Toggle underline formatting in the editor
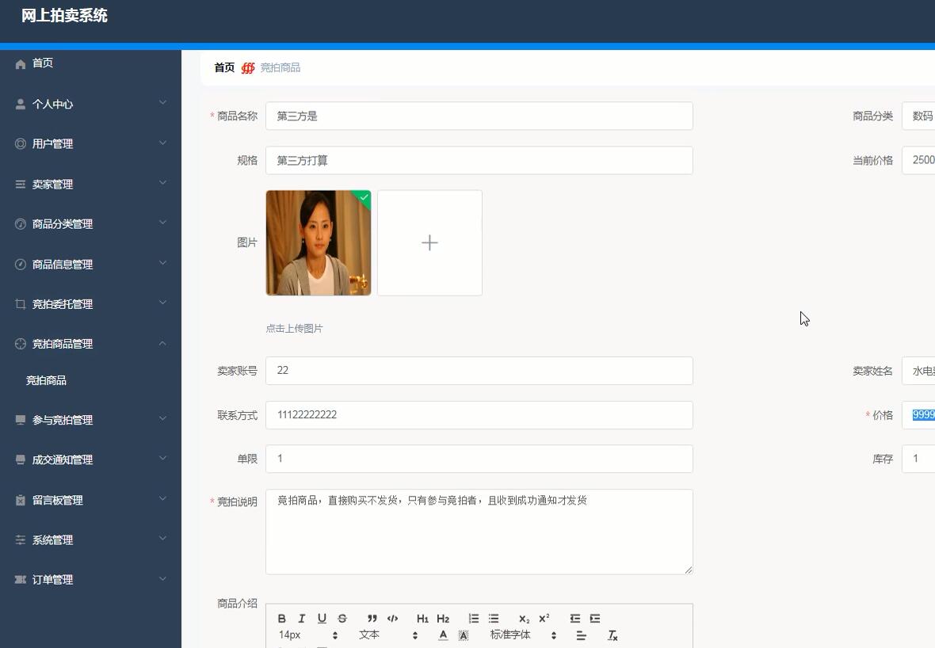The image size is (935, 648). coord(322,618)
